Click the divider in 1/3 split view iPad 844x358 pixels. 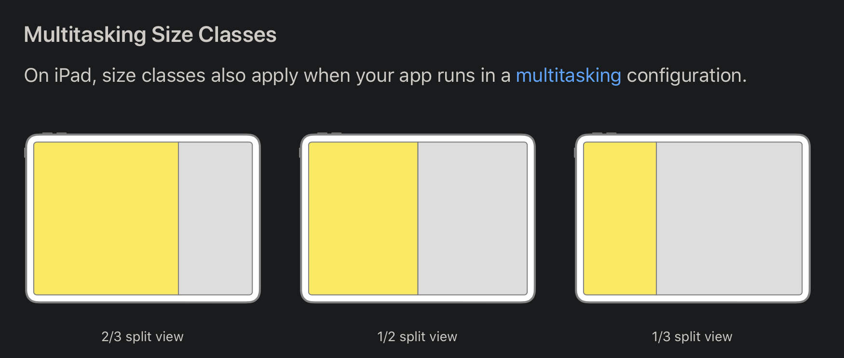656,218
